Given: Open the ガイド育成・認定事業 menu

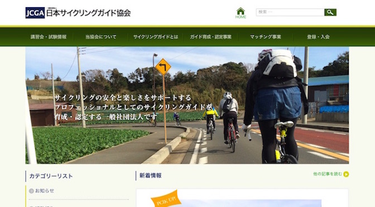Looking at the screenshot, I should (x=211, y=37).
